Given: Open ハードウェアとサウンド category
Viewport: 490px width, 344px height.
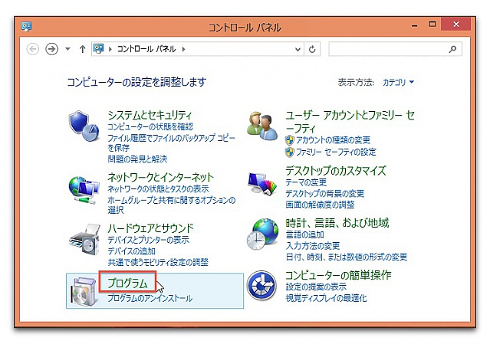Looking at the screenshot, I should [x=150, y=228].
